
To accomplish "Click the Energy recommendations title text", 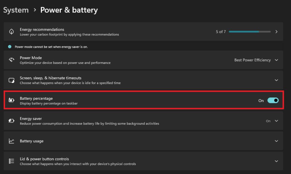I will coord(42,29).
